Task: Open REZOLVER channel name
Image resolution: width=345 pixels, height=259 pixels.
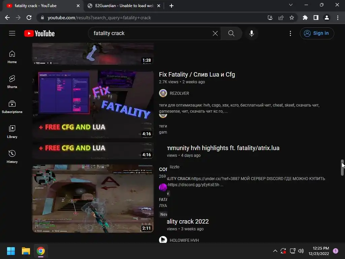Action: (x=179, y=93)
